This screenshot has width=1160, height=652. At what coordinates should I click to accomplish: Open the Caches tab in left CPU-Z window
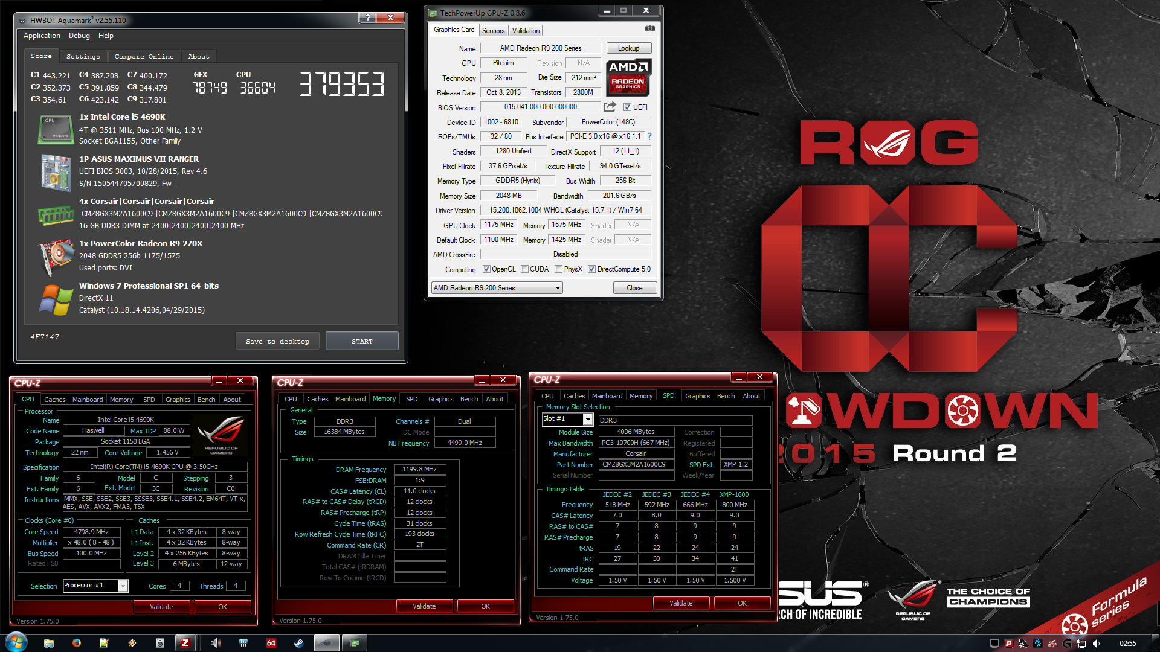coord(54,400)
